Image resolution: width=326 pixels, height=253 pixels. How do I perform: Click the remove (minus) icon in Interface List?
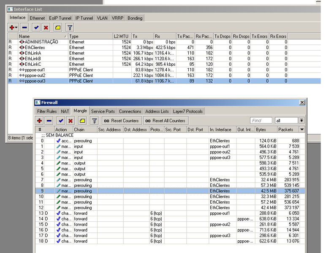(24, 27)
